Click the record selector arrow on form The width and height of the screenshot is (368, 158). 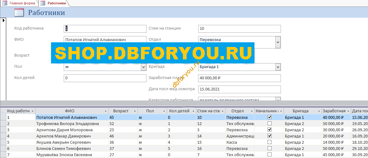click(4, 20)
